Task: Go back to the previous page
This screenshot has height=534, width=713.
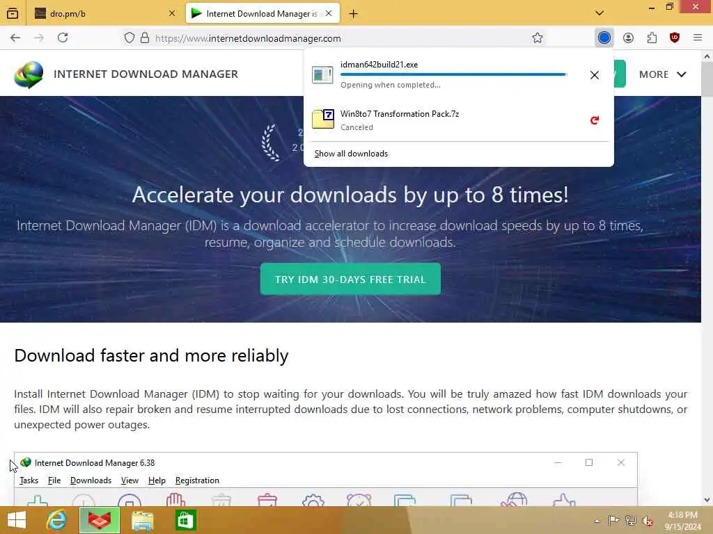Action: click(x=15, y=38)
